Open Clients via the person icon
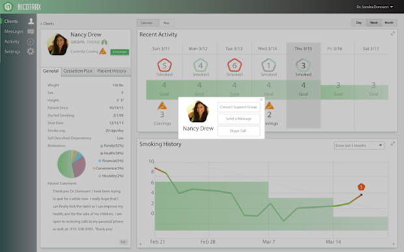This screenshot has width=404, height=252. (31, 21)
